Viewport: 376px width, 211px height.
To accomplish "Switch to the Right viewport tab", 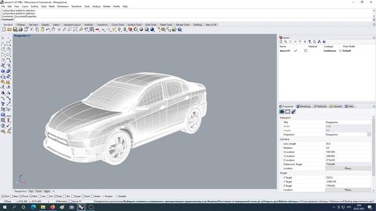I will point(47,191).
